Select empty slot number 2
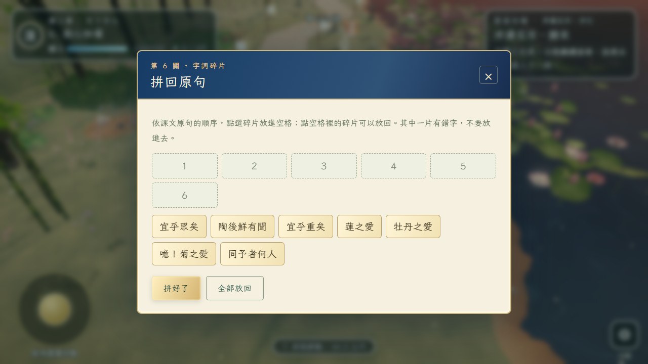 tap(254, 166)
